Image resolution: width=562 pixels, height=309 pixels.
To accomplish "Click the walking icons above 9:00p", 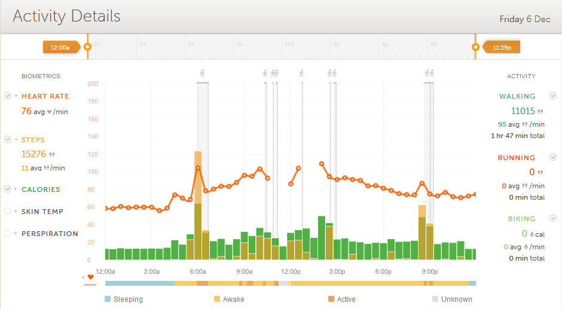I will [429, 74].
